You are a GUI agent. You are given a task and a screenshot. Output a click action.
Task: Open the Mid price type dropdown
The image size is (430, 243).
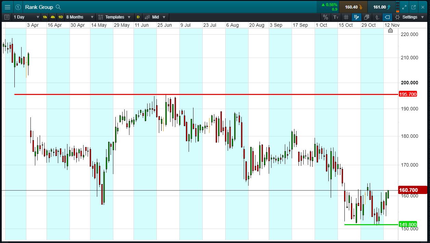pyautogui.click(x=155, y=17)
